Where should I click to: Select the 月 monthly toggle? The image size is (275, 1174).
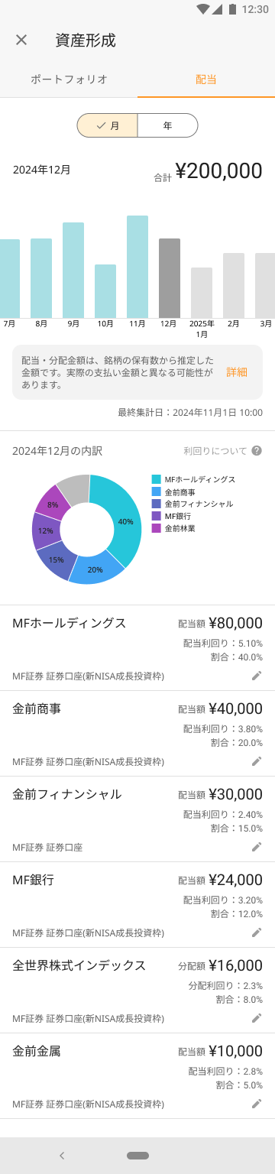[107, 125]
